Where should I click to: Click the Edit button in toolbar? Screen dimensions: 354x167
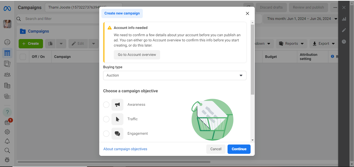[x=78, y=44]
